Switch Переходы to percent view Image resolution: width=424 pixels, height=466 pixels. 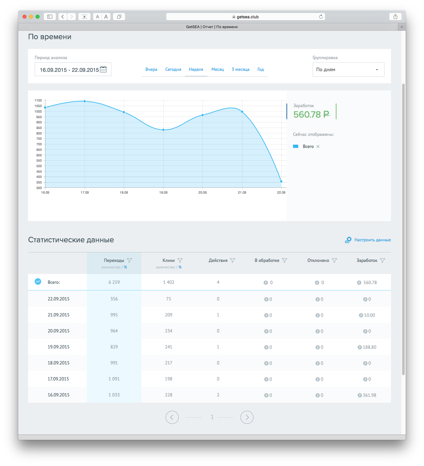coord(125,267)
